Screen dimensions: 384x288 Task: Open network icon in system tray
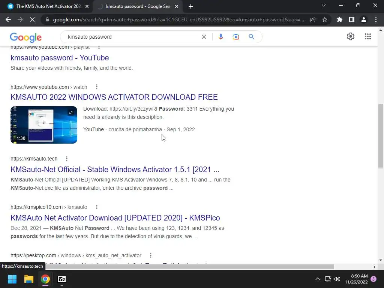pos(328,279)
